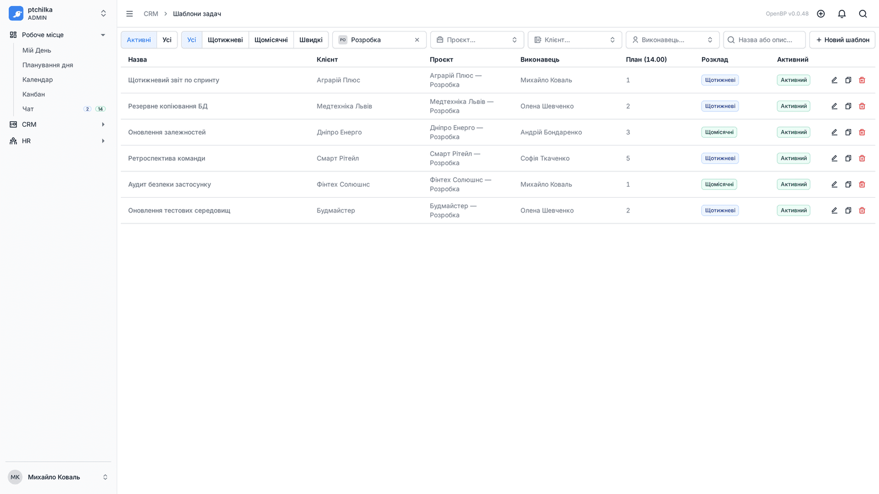Focus the Назва або опис search field

pos(764,40)
